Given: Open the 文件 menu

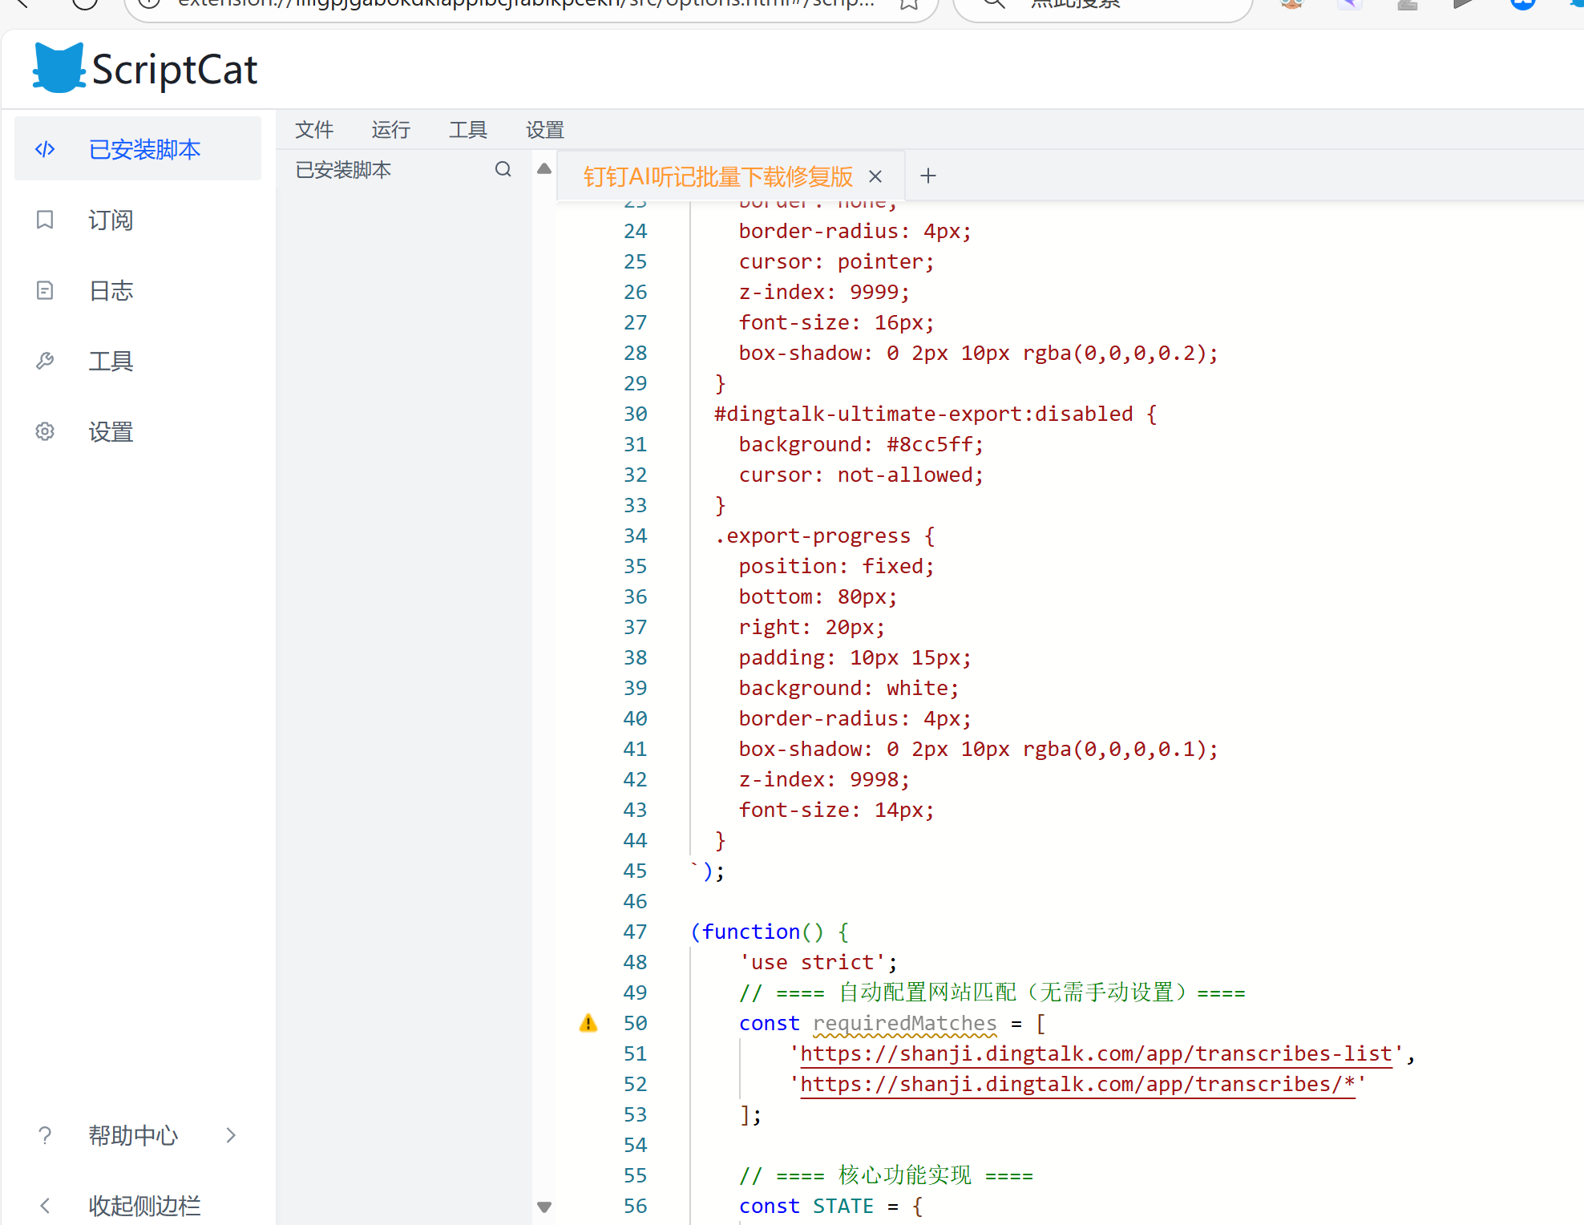Looking at the screenshot, I should tap(313, 129).
